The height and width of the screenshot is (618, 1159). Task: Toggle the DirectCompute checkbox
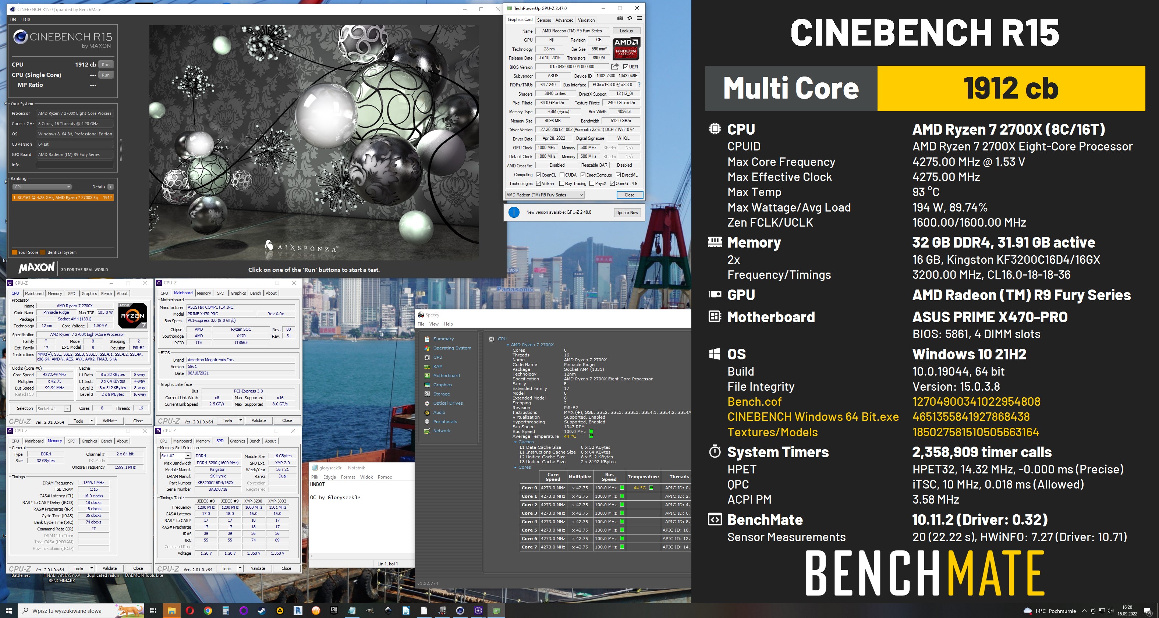coord(583,175)
